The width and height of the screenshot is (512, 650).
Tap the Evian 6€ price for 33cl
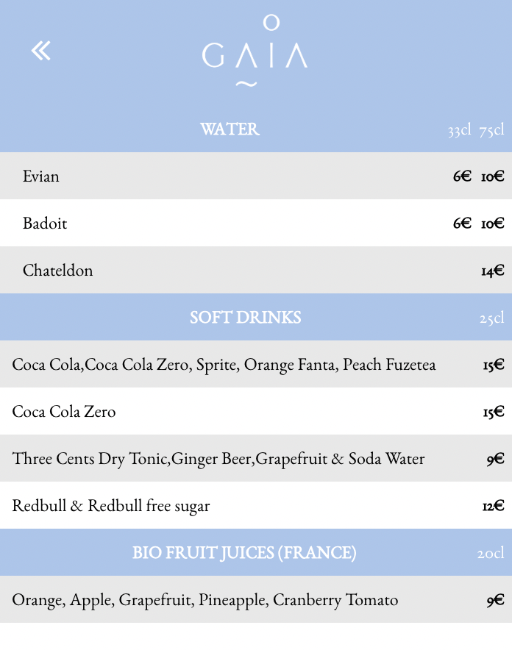tap(462, 176)
